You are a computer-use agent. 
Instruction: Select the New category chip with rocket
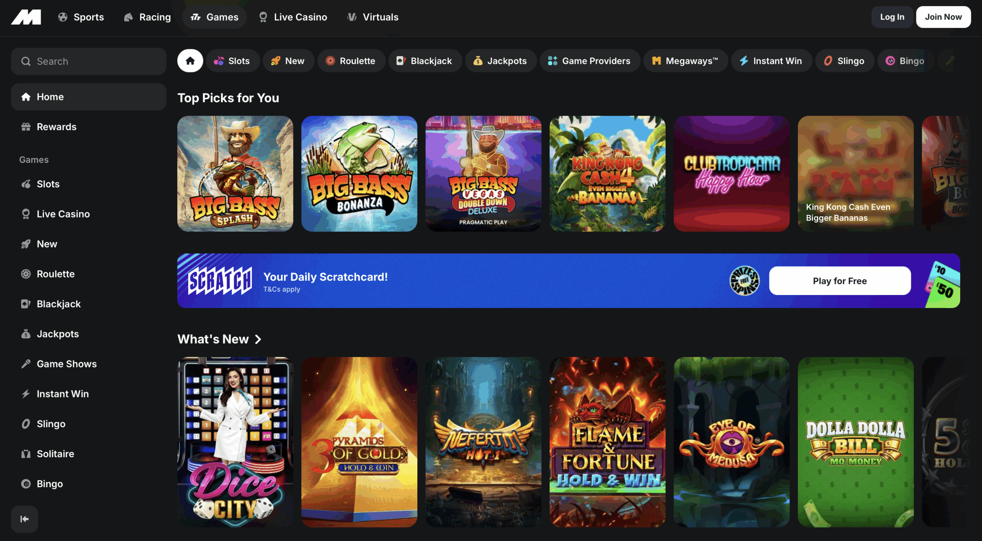[x=288, y=61]
